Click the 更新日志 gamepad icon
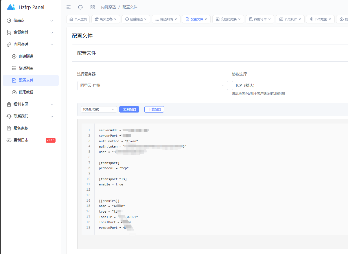 [9, 140]
